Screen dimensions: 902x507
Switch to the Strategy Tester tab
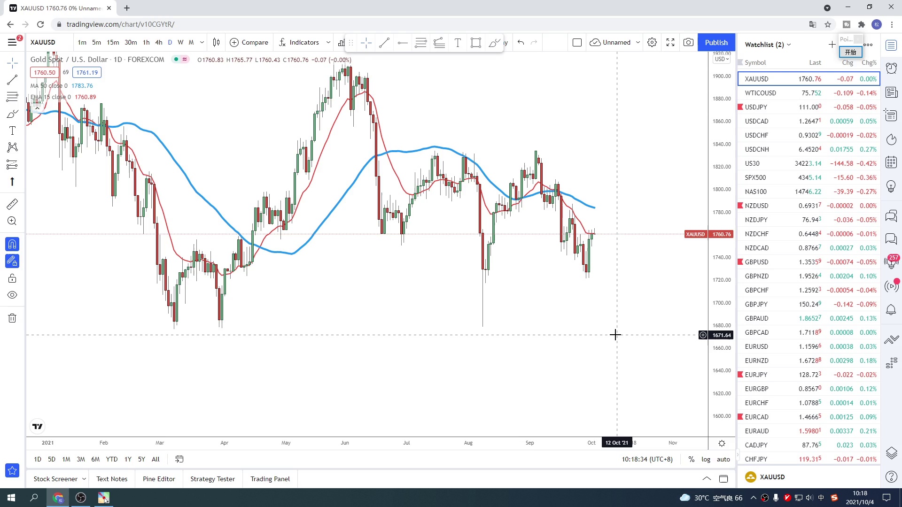[212, 479]
